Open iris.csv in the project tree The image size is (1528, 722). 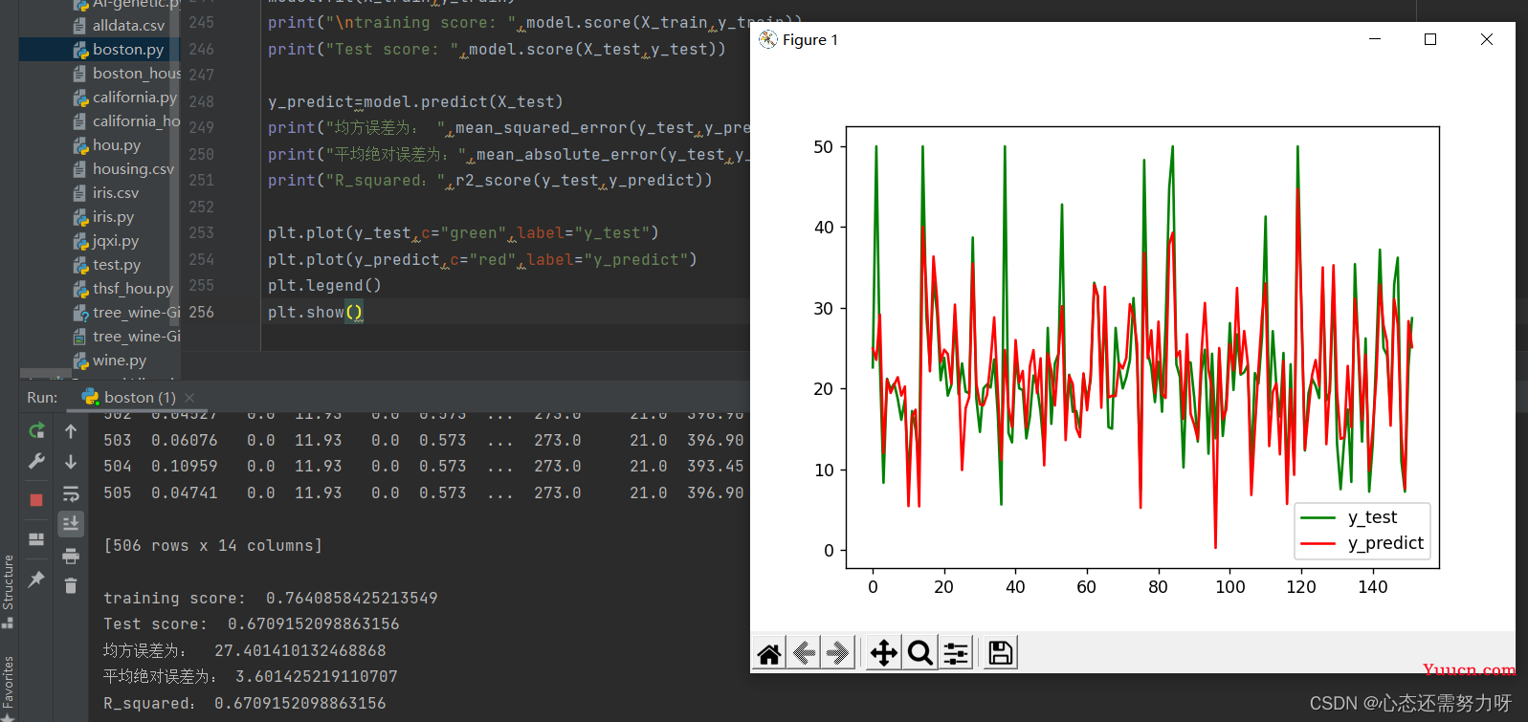pos(116,193)
